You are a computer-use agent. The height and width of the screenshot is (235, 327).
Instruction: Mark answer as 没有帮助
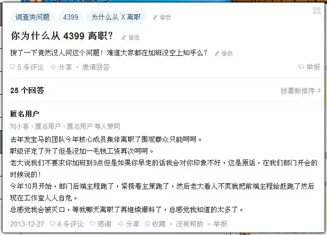coord(189,224)
